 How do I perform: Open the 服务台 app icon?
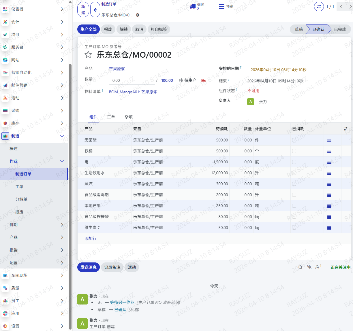(x=5, y=47)
